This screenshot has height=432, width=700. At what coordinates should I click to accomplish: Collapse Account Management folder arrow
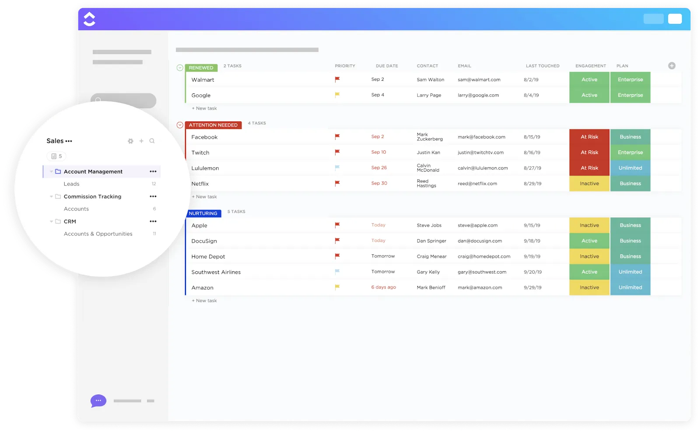tap(51, 172)
